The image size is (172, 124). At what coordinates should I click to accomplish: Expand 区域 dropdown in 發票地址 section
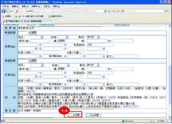67,37
